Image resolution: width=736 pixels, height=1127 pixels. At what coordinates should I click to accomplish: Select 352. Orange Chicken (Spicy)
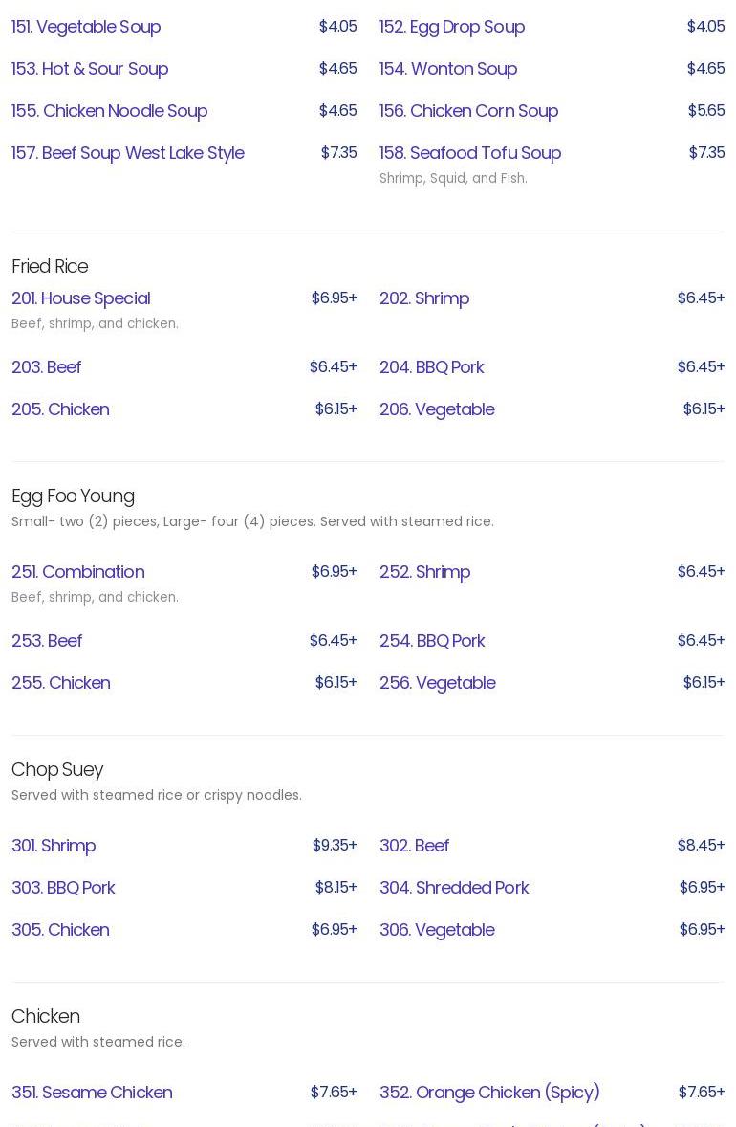point(489,1093)
